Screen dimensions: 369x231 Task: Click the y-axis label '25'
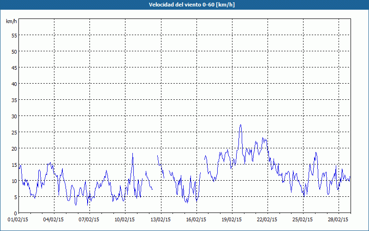coord(14,132)
